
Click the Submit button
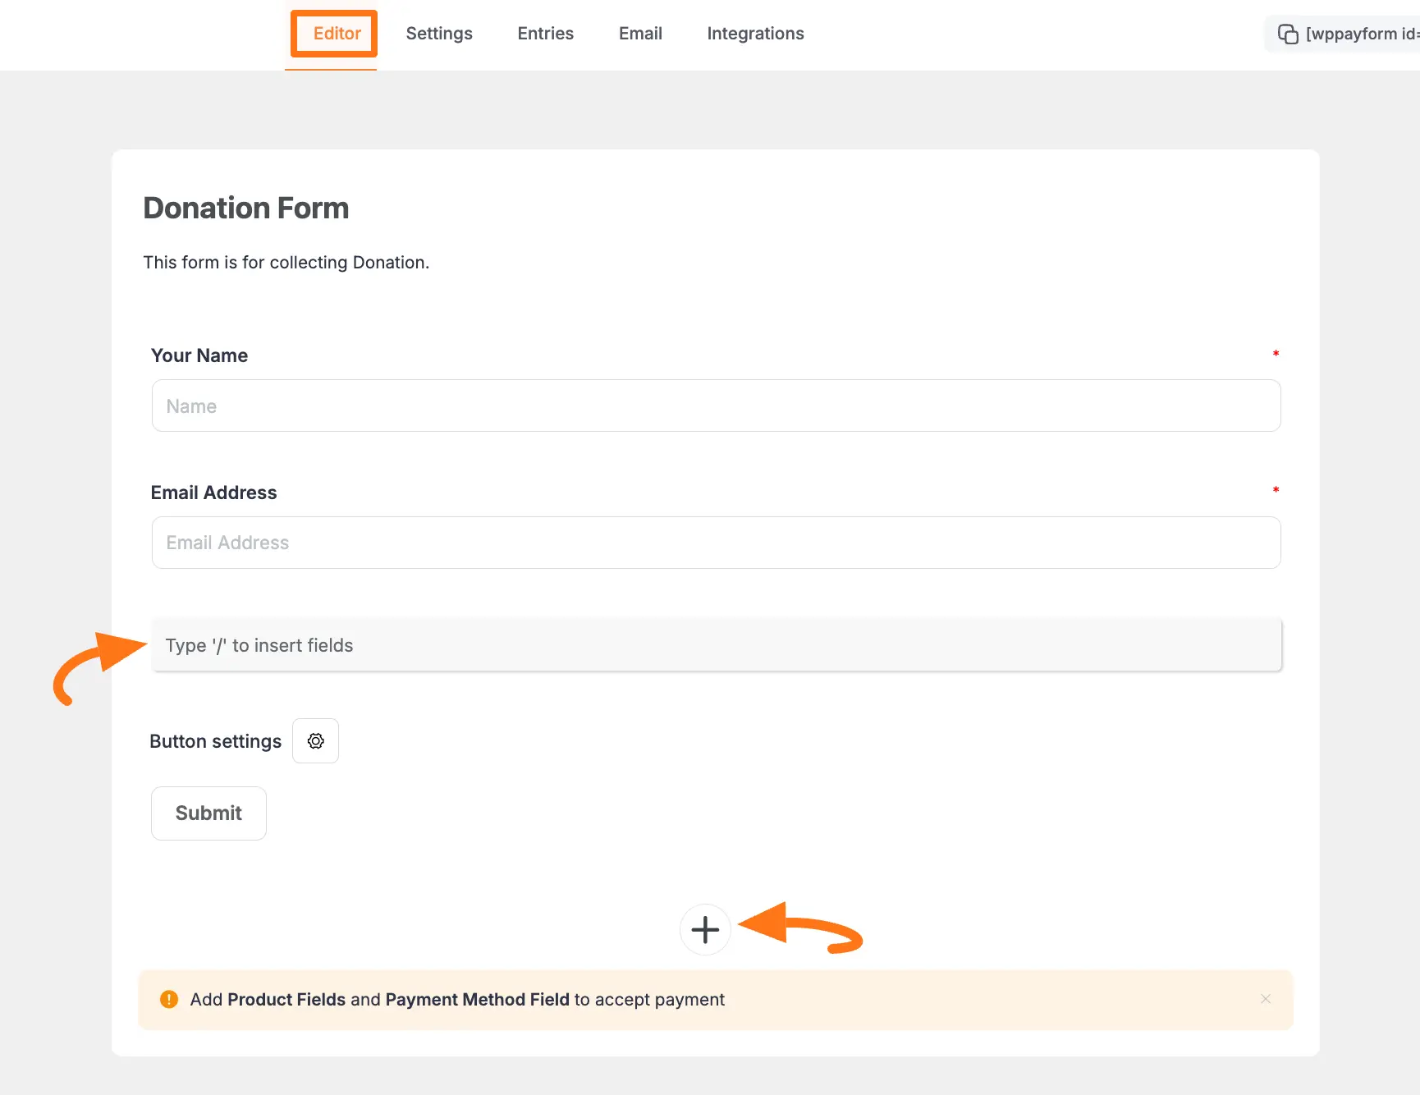click(x=208, y=813)
